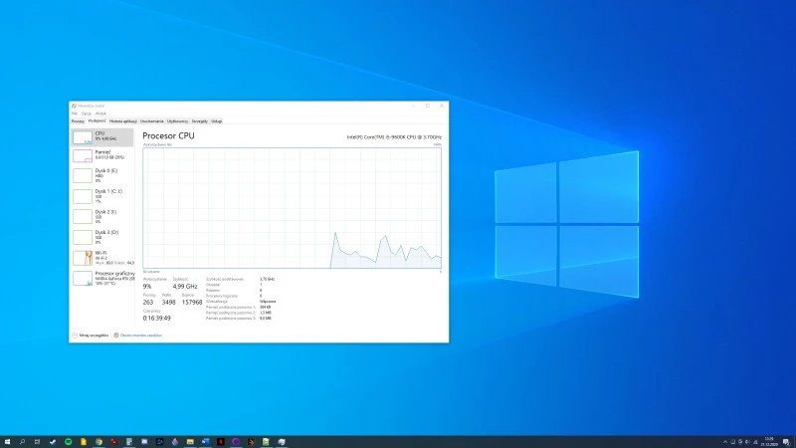This screenshot has width=796, height=448.
Task: Switch to the Użytkownicy tab
Action: (x=177, y=121)
